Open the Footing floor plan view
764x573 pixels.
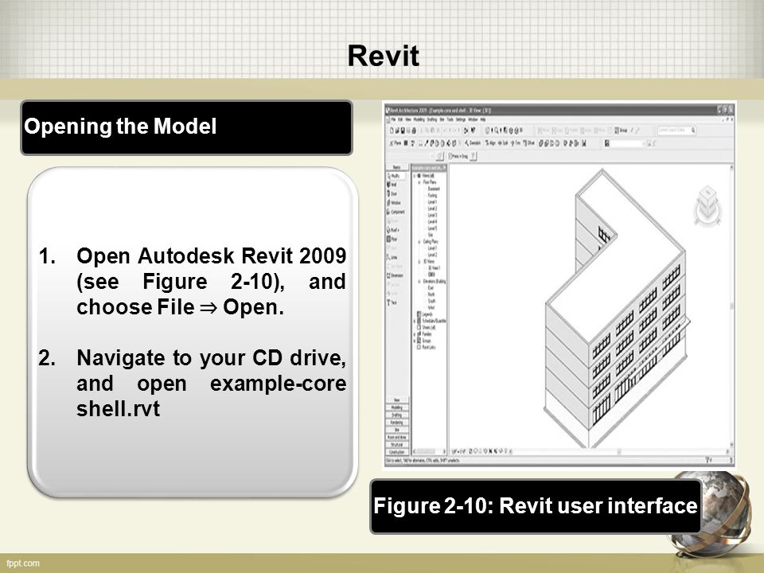(432, 196)
